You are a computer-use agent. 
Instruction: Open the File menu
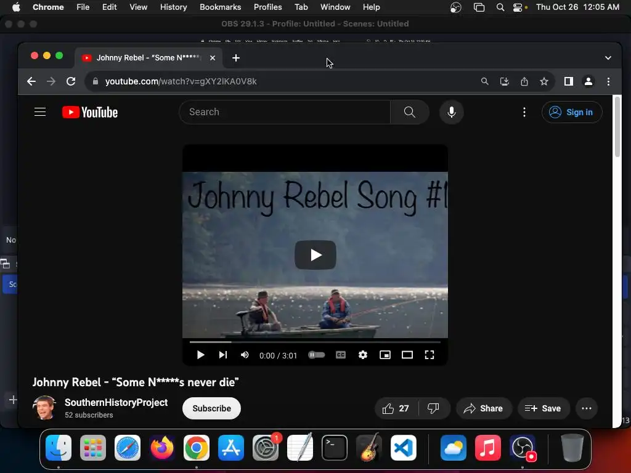[x=83, y=7]
